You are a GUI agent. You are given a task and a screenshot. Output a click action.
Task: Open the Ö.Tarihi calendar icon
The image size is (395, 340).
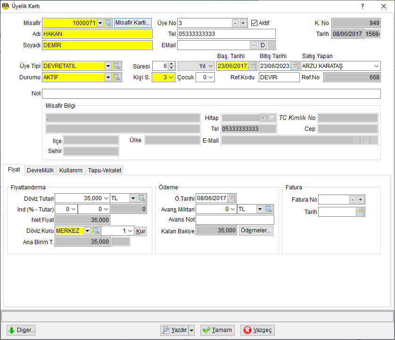click(x=231, y=198)
